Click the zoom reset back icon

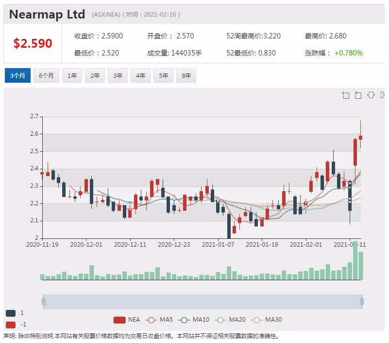pyautogui.click(x=358, y=95)
